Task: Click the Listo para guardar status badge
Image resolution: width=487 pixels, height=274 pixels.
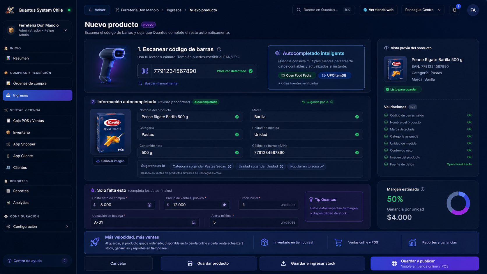Action: [x=402, y=89]
